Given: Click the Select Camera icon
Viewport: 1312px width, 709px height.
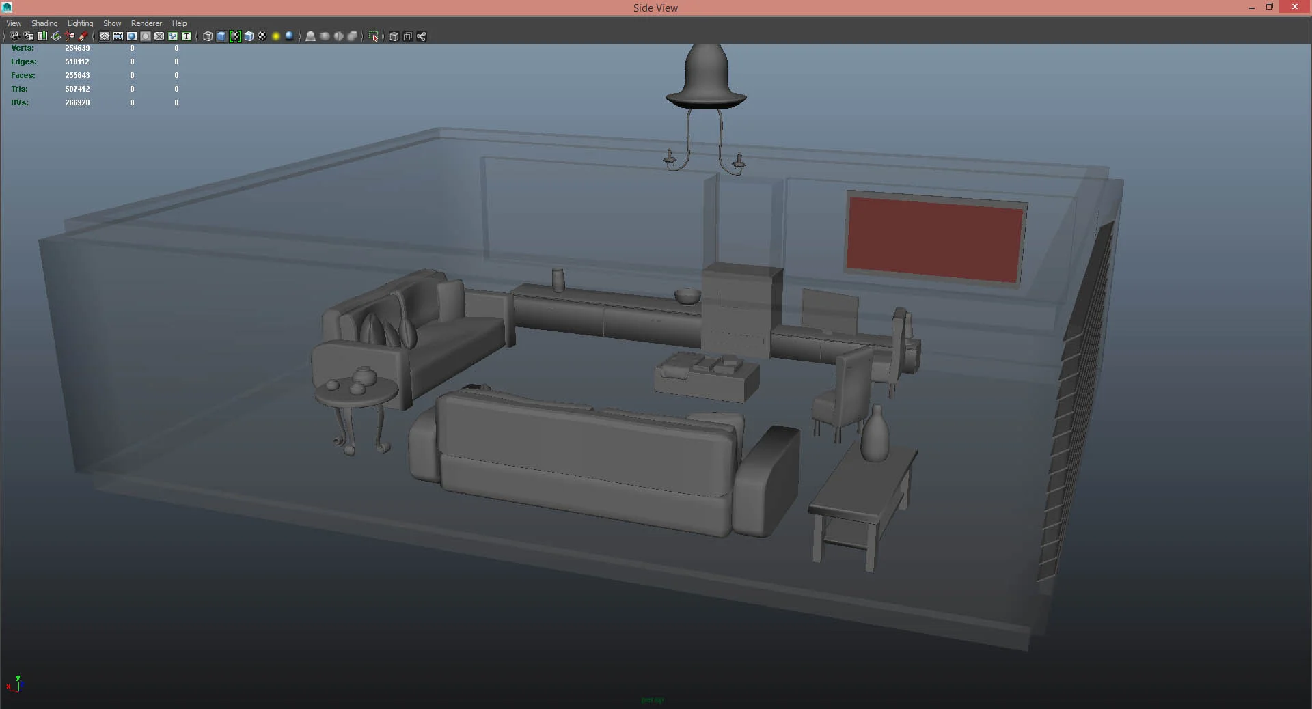Looking at the screenshot, I should pyautogui.click(x=14, y=36).
